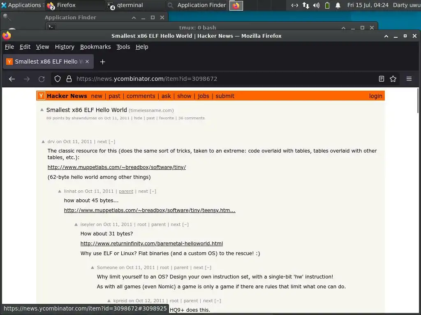The height and width of the screenshot is (315, 421).
Task: Collapse Someone's comment with [–]
Action: click(x=208, y=267)
